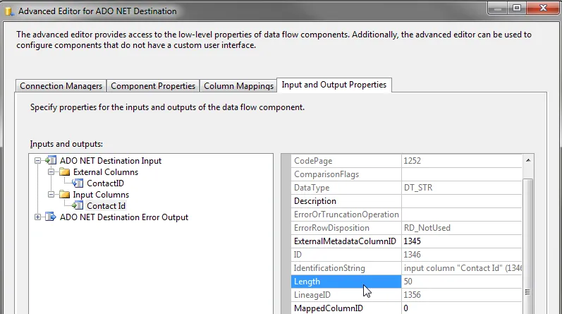Select the highlighted Length property

tap(346, 282)
